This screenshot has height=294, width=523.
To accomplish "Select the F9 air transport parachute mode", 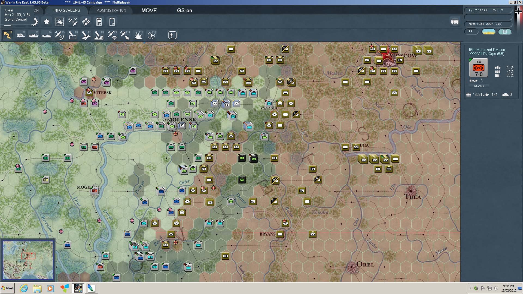I will click(112, 35).
